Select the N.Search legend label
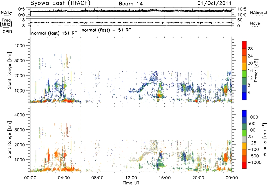Image resolution: width=268 pixels, height=185 pixels. point(259,12)
